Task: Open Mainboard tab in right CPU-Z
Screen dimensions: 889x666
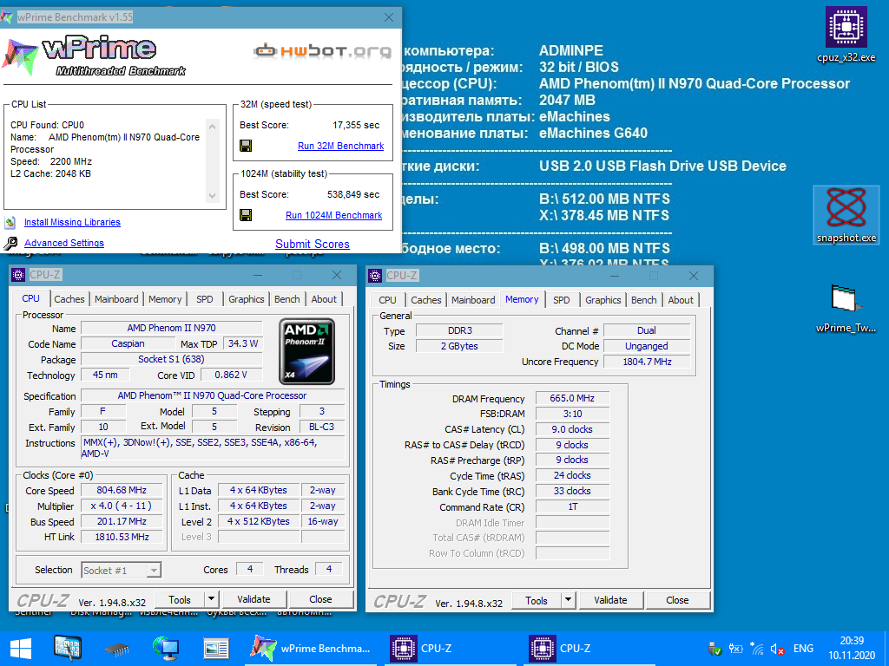Action: [473, 299]
